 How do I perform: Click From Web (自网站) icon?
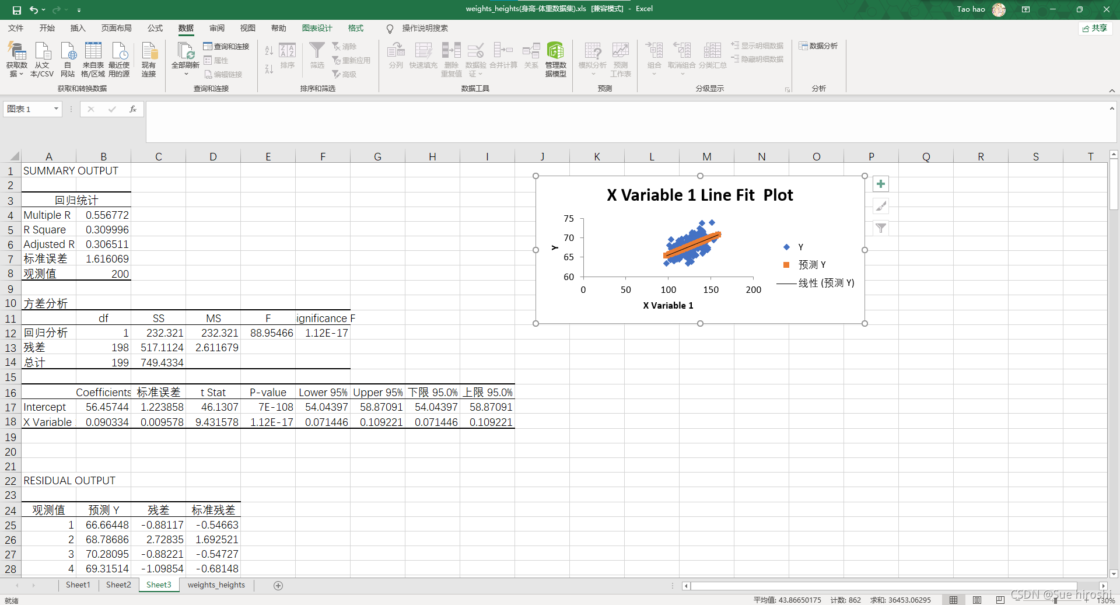click(68, 59)
